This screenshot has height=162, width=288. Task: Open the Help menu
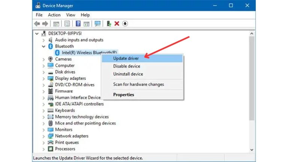[x=85, y=15]
